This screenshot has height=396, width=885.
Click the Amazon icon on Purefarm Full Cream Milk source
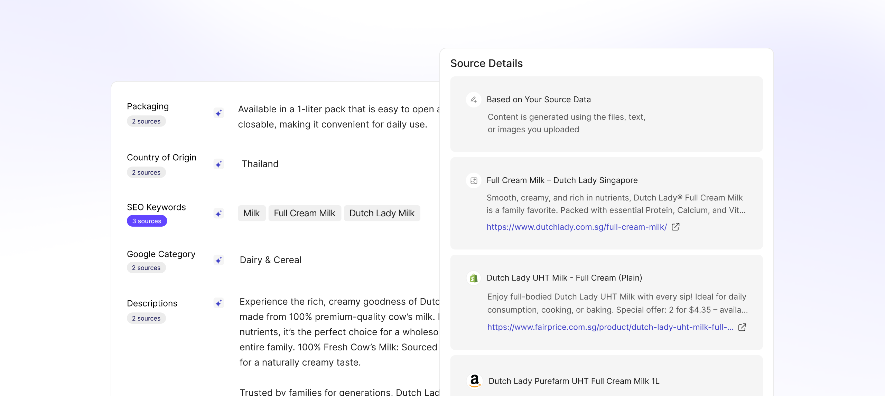pyautogui.click(x=475, y=381)
